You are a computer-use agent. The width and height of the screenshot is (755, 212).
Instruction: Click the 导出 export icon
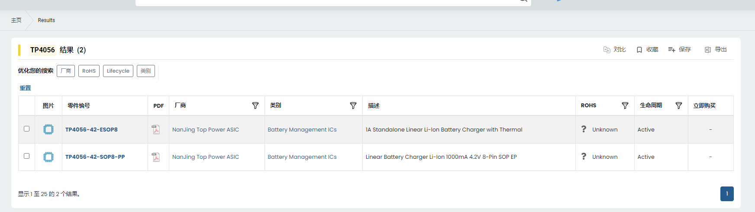tap(708, 50)
